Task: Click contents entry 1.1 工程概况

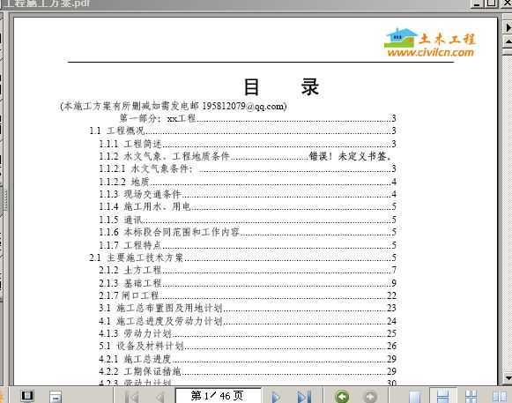Action: [x=242, y=131]
